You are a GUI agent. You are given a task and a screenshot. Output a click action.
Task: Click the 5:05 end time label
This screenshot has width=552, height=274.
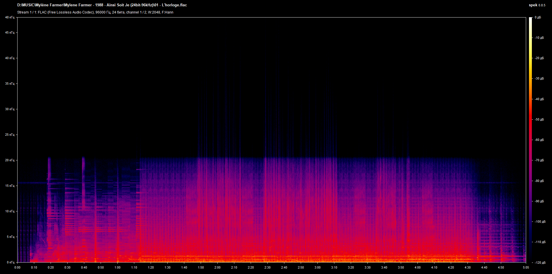coord(526,267)
